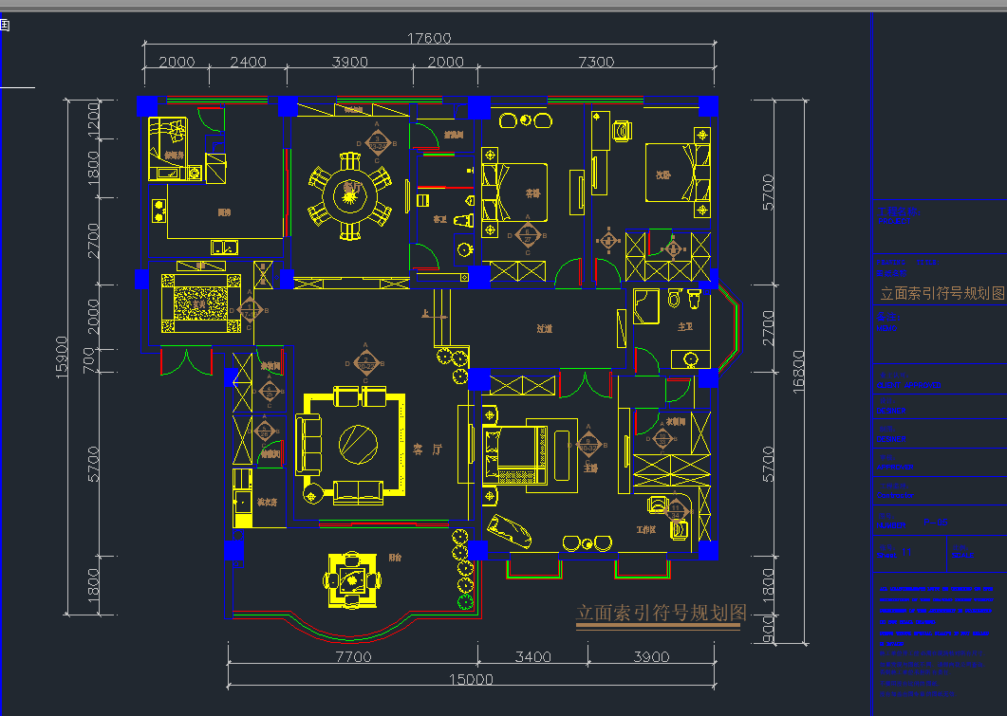Click the underlined drawing title below the plan
1007x716 pixels.
(x=661, y=613)
